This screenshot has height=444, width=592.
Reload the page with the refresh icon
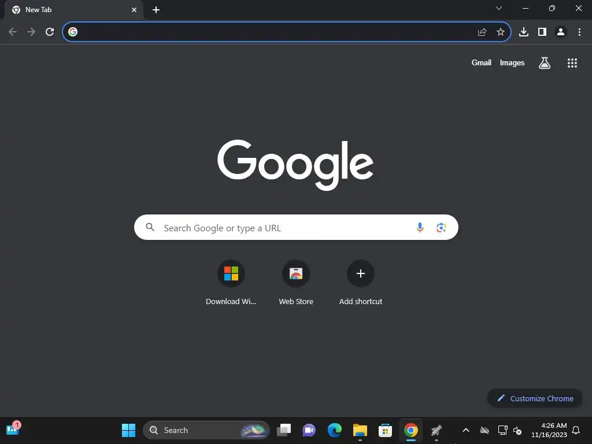pyautogui.click(x=50, y=32)
